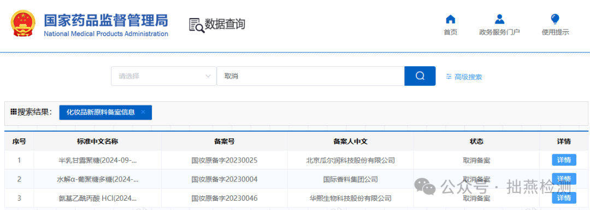590x210 pixels.
Task: Click the 状态 column header
Action: [x=476, y=142]
